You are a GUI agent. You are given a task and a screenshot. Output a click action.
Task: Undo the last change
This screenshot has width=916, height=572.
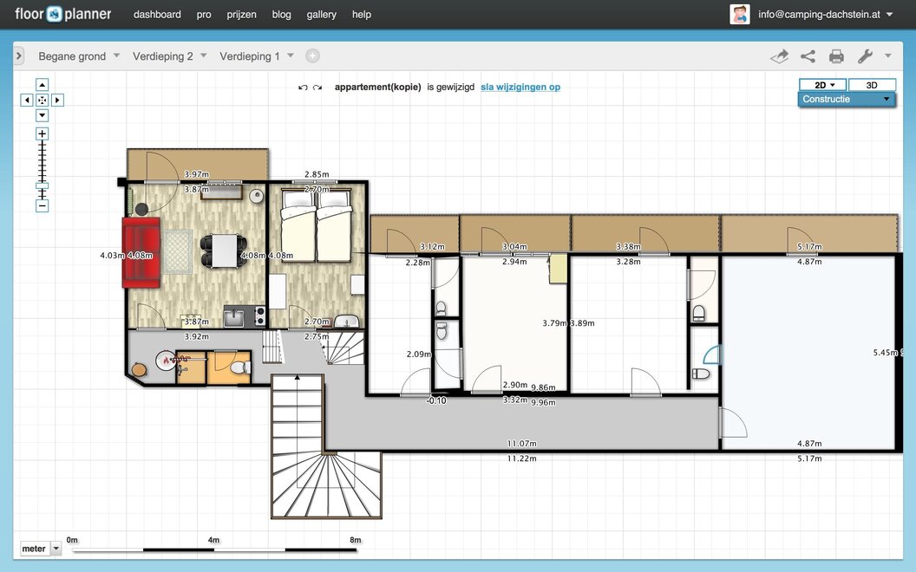303,88
